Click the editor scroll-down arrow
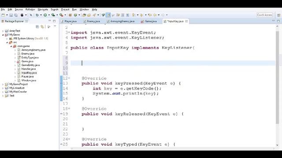This screenshot has height=158, width=282. click(277, 145)
